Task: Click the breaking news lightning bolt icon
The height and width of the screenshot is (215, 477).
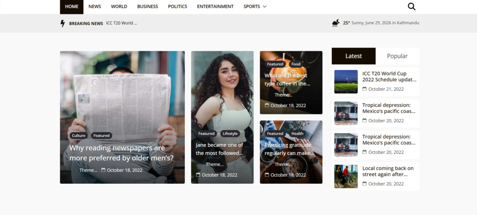Action: (x=63, y=23)
